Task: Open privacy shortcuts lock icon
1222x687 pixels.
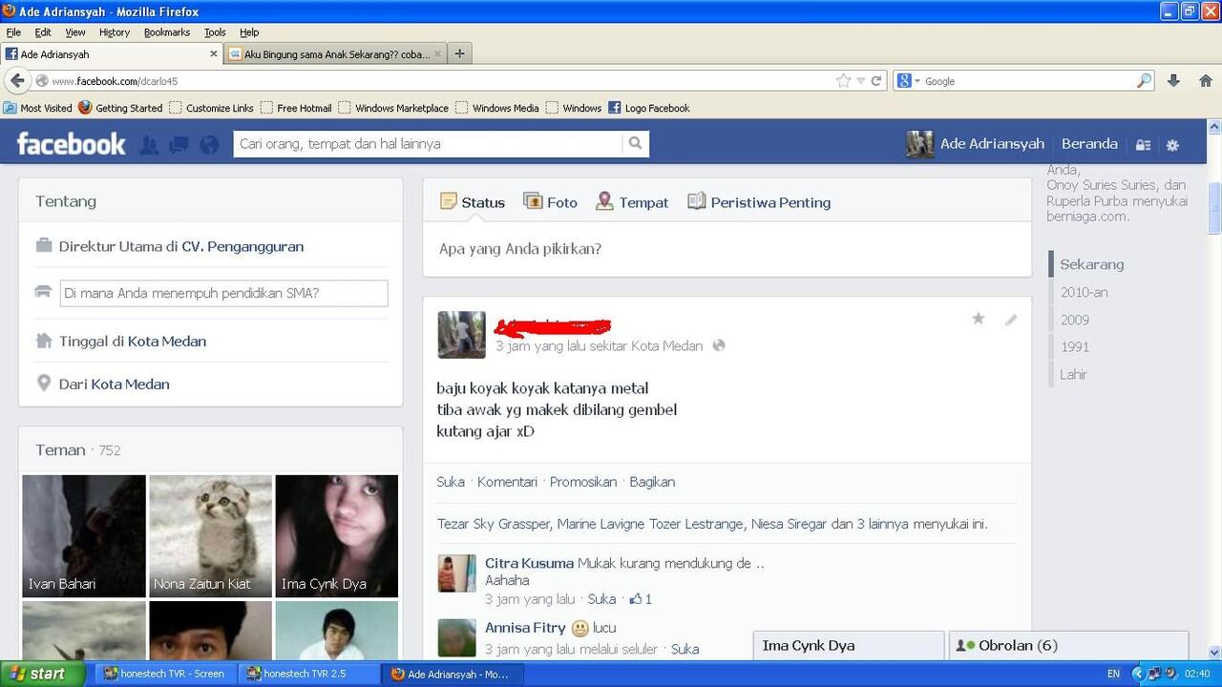Action: coord(1143,145)
